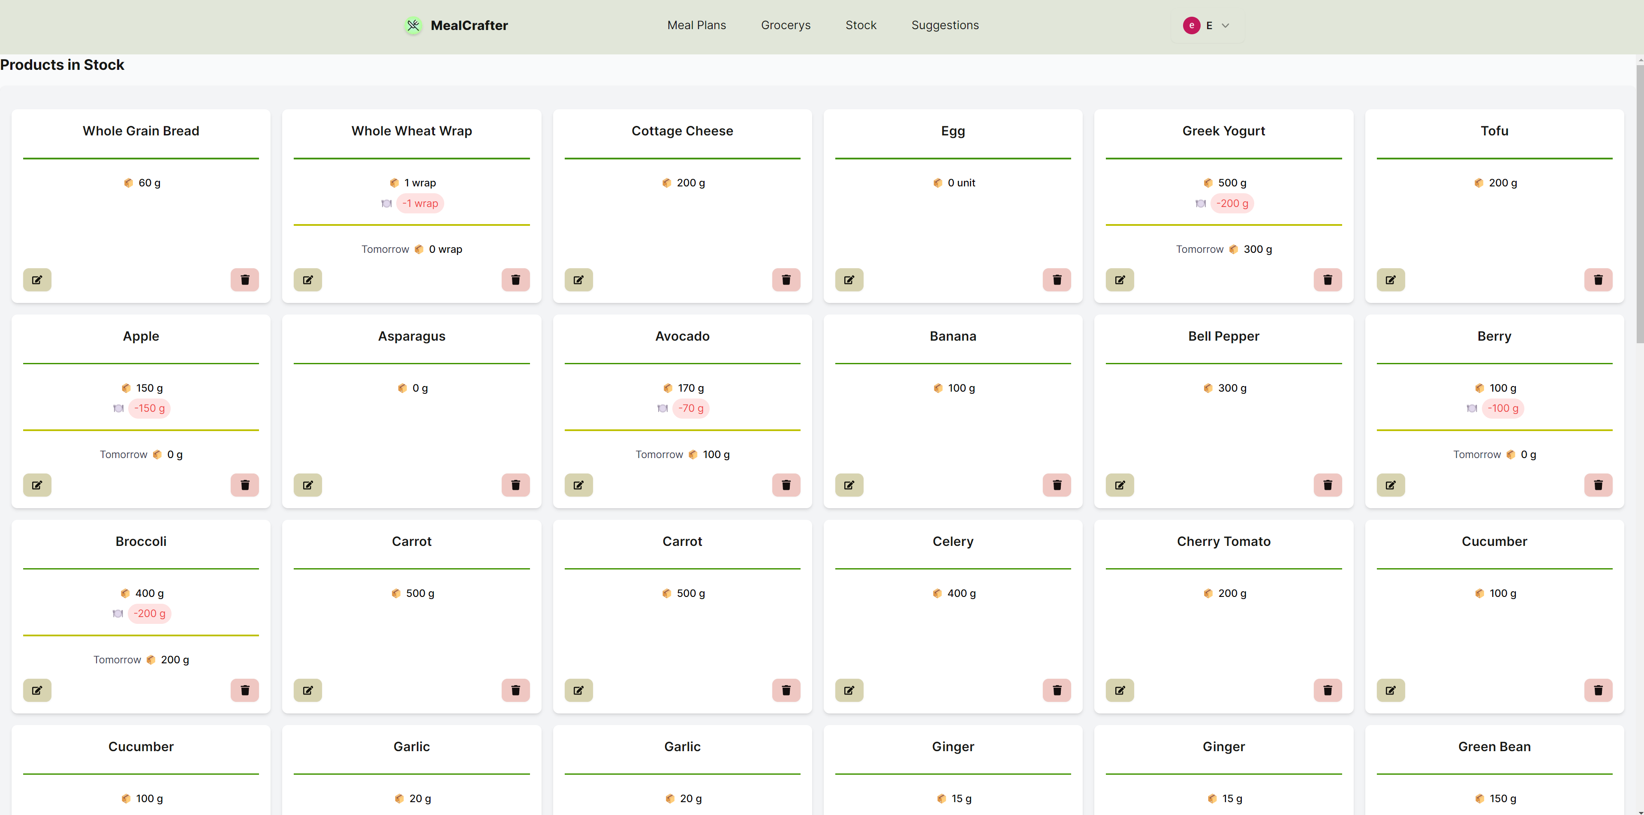Delete the Banana product card
The height and width of the screenshot is (815, 1644).
1057,485
